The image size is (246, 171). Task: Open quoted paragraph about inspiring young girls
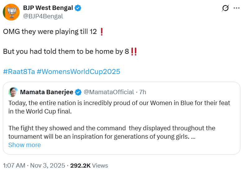tap(112, 132)
